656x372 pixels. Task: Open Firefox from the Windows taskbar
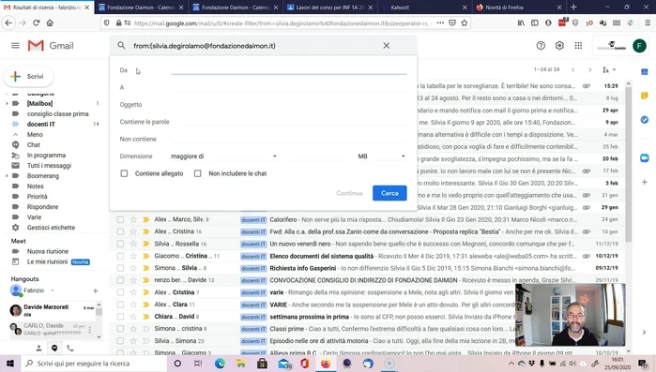(x=326, y=364)
